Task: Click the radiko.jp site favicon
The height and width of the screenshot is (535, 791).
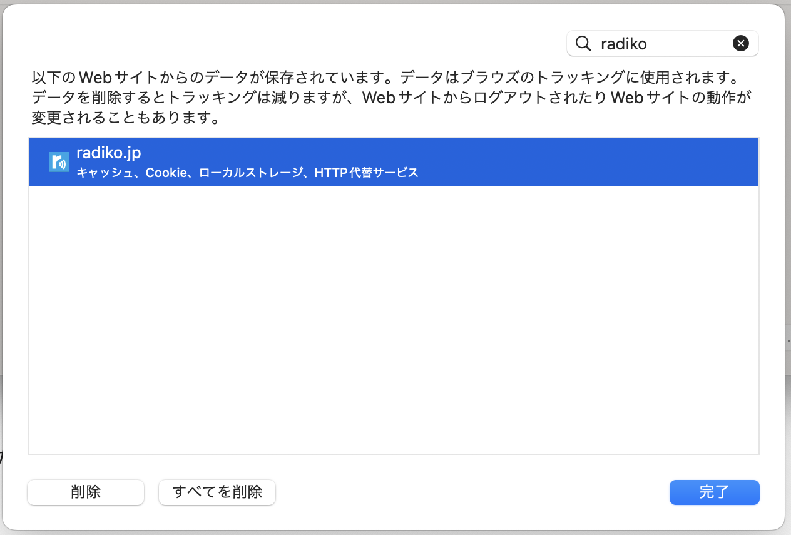Action: (x=59, y=162)
